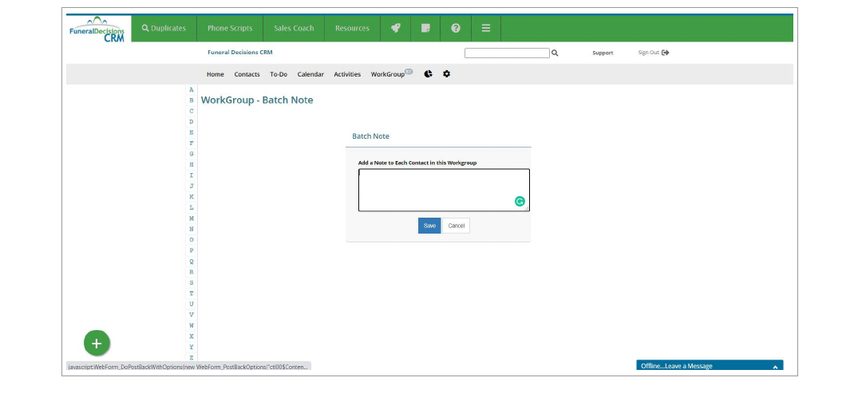Open the pie chart reports icon
This screenshot has width=858, height=409.
click(429, 74)
